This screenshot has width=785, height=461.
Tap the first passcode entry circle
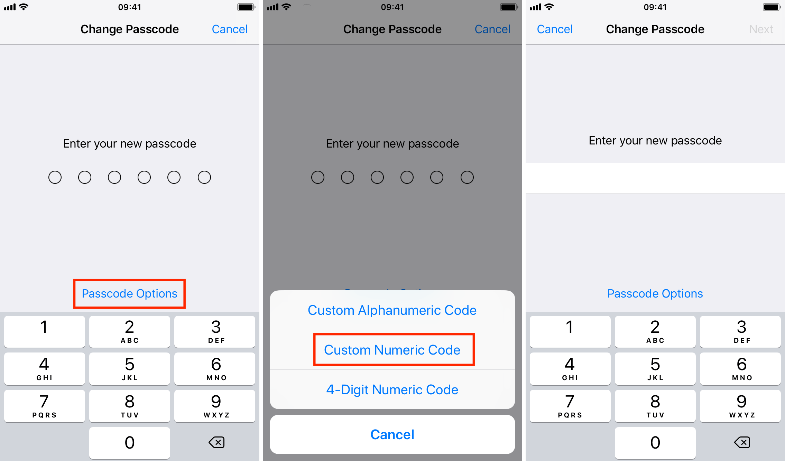pos(54,177)
